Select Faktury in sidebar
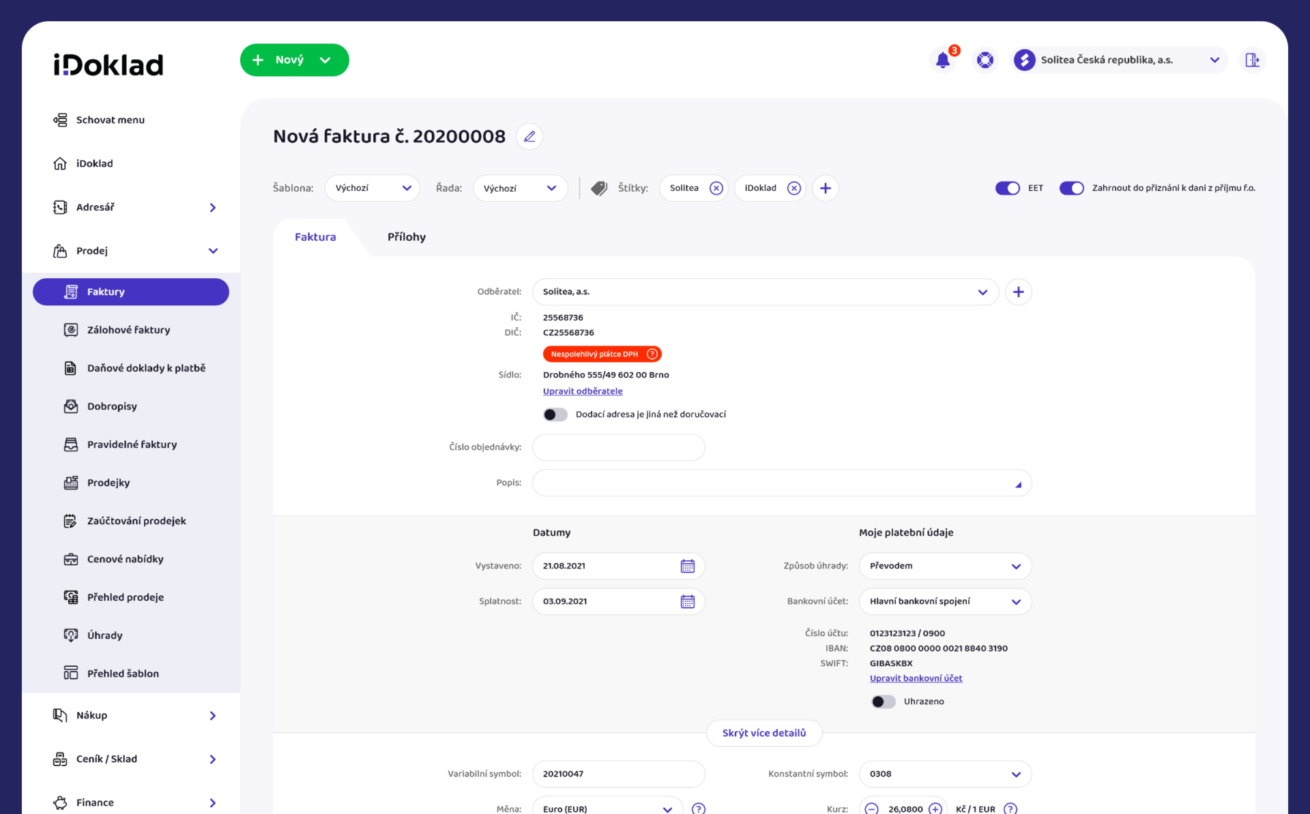This screenshot has height=814, width=1310. (131, 292)
